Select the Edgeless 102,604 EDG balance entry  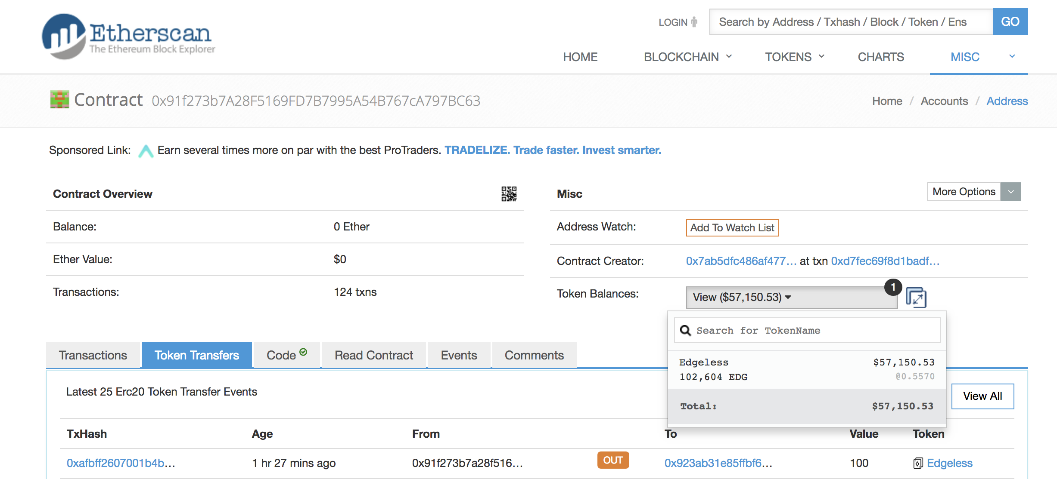pyautogui.click(x=807, y=370)
